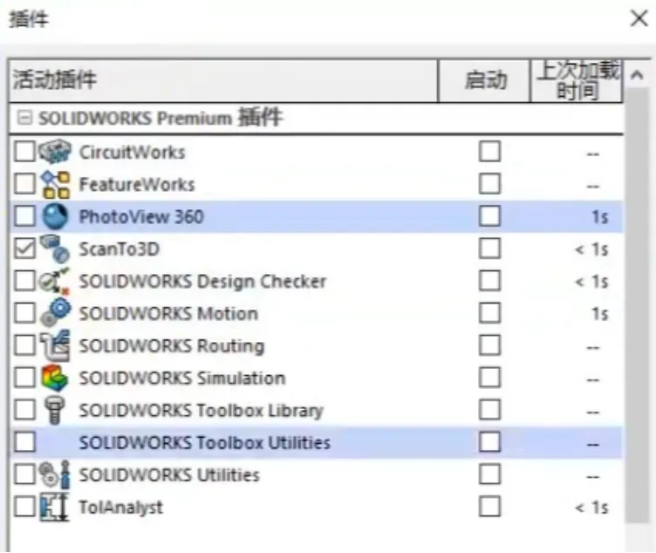Uncheck the ScanTo3D active add-in checkbox

pos(25,249)
